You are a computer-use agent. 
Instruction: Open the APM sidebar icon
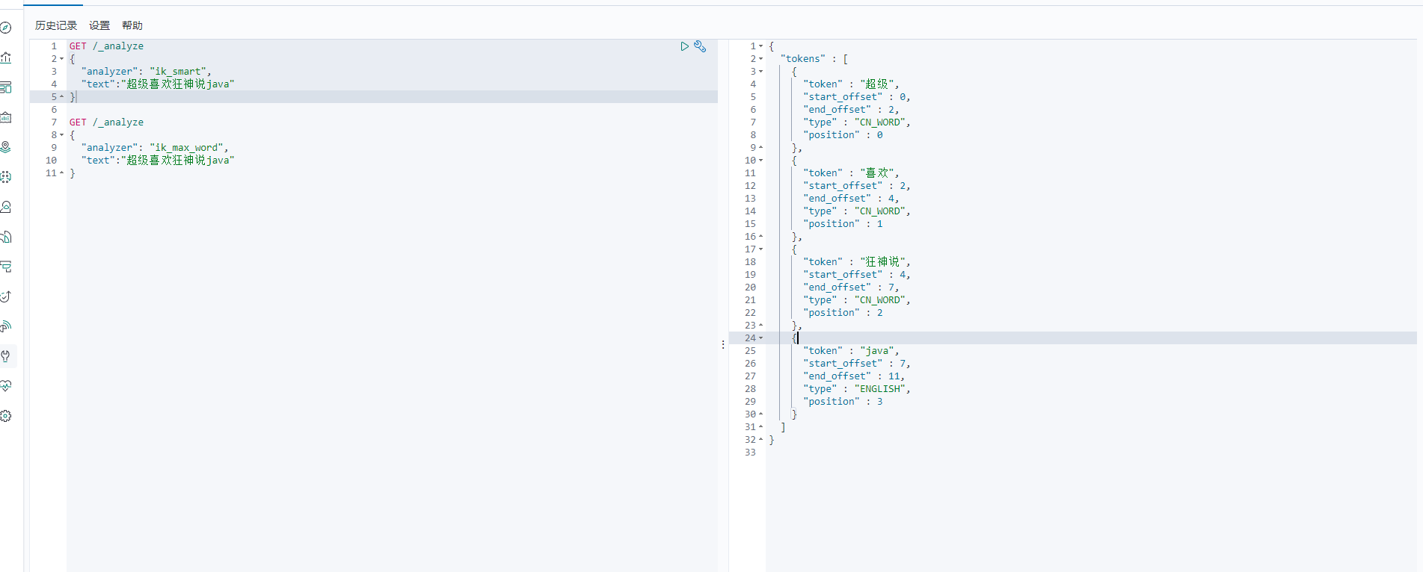(x=6, y=267)
